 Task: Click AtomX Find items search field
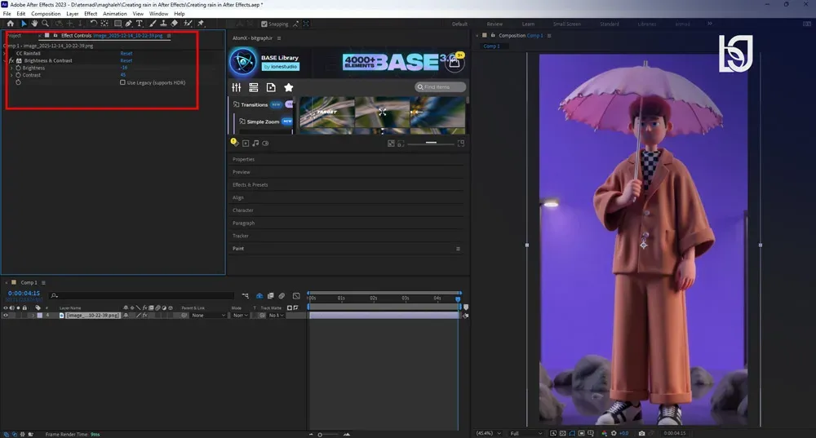(x=441, y=87)
